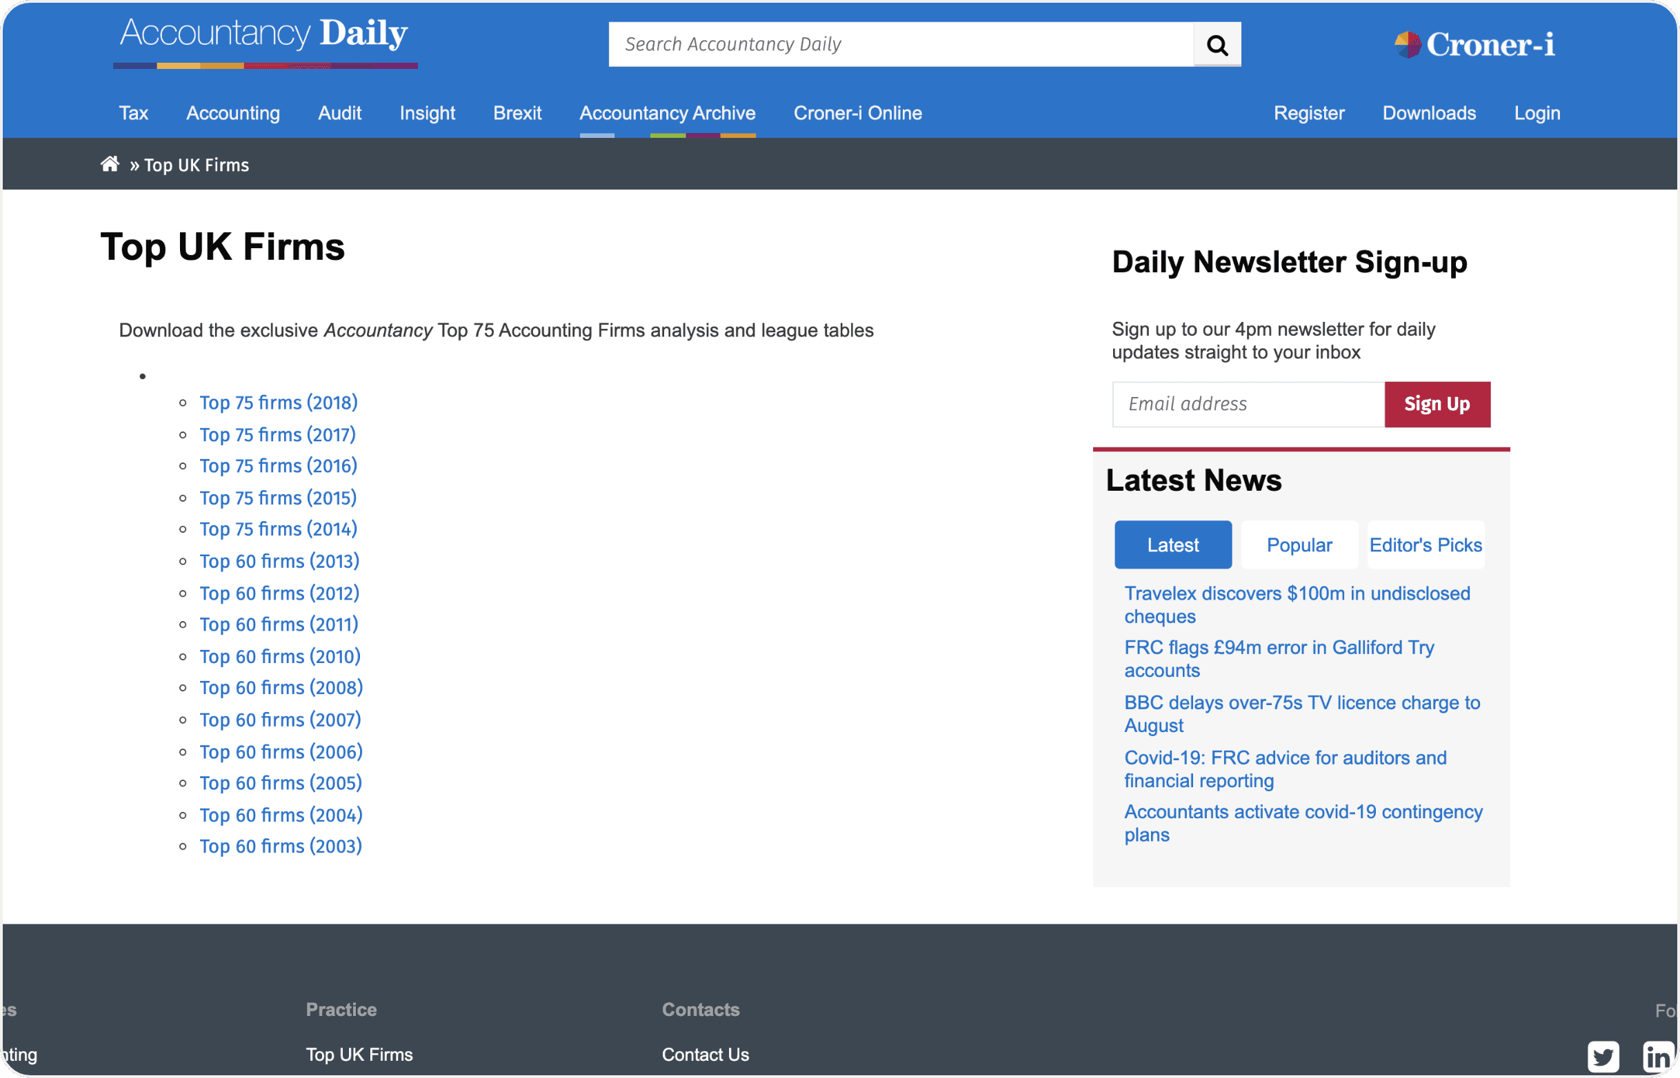1680x1078 pixels.
Task: Click the search magnifier icon button
Action: [x=1217, y=45]
